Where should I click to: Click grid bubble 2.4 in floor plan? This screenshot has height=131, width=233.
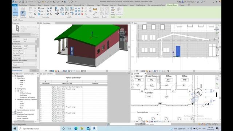pos(207,104)
